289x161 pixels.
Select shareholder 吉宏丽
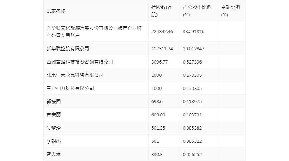coord(53,115)
